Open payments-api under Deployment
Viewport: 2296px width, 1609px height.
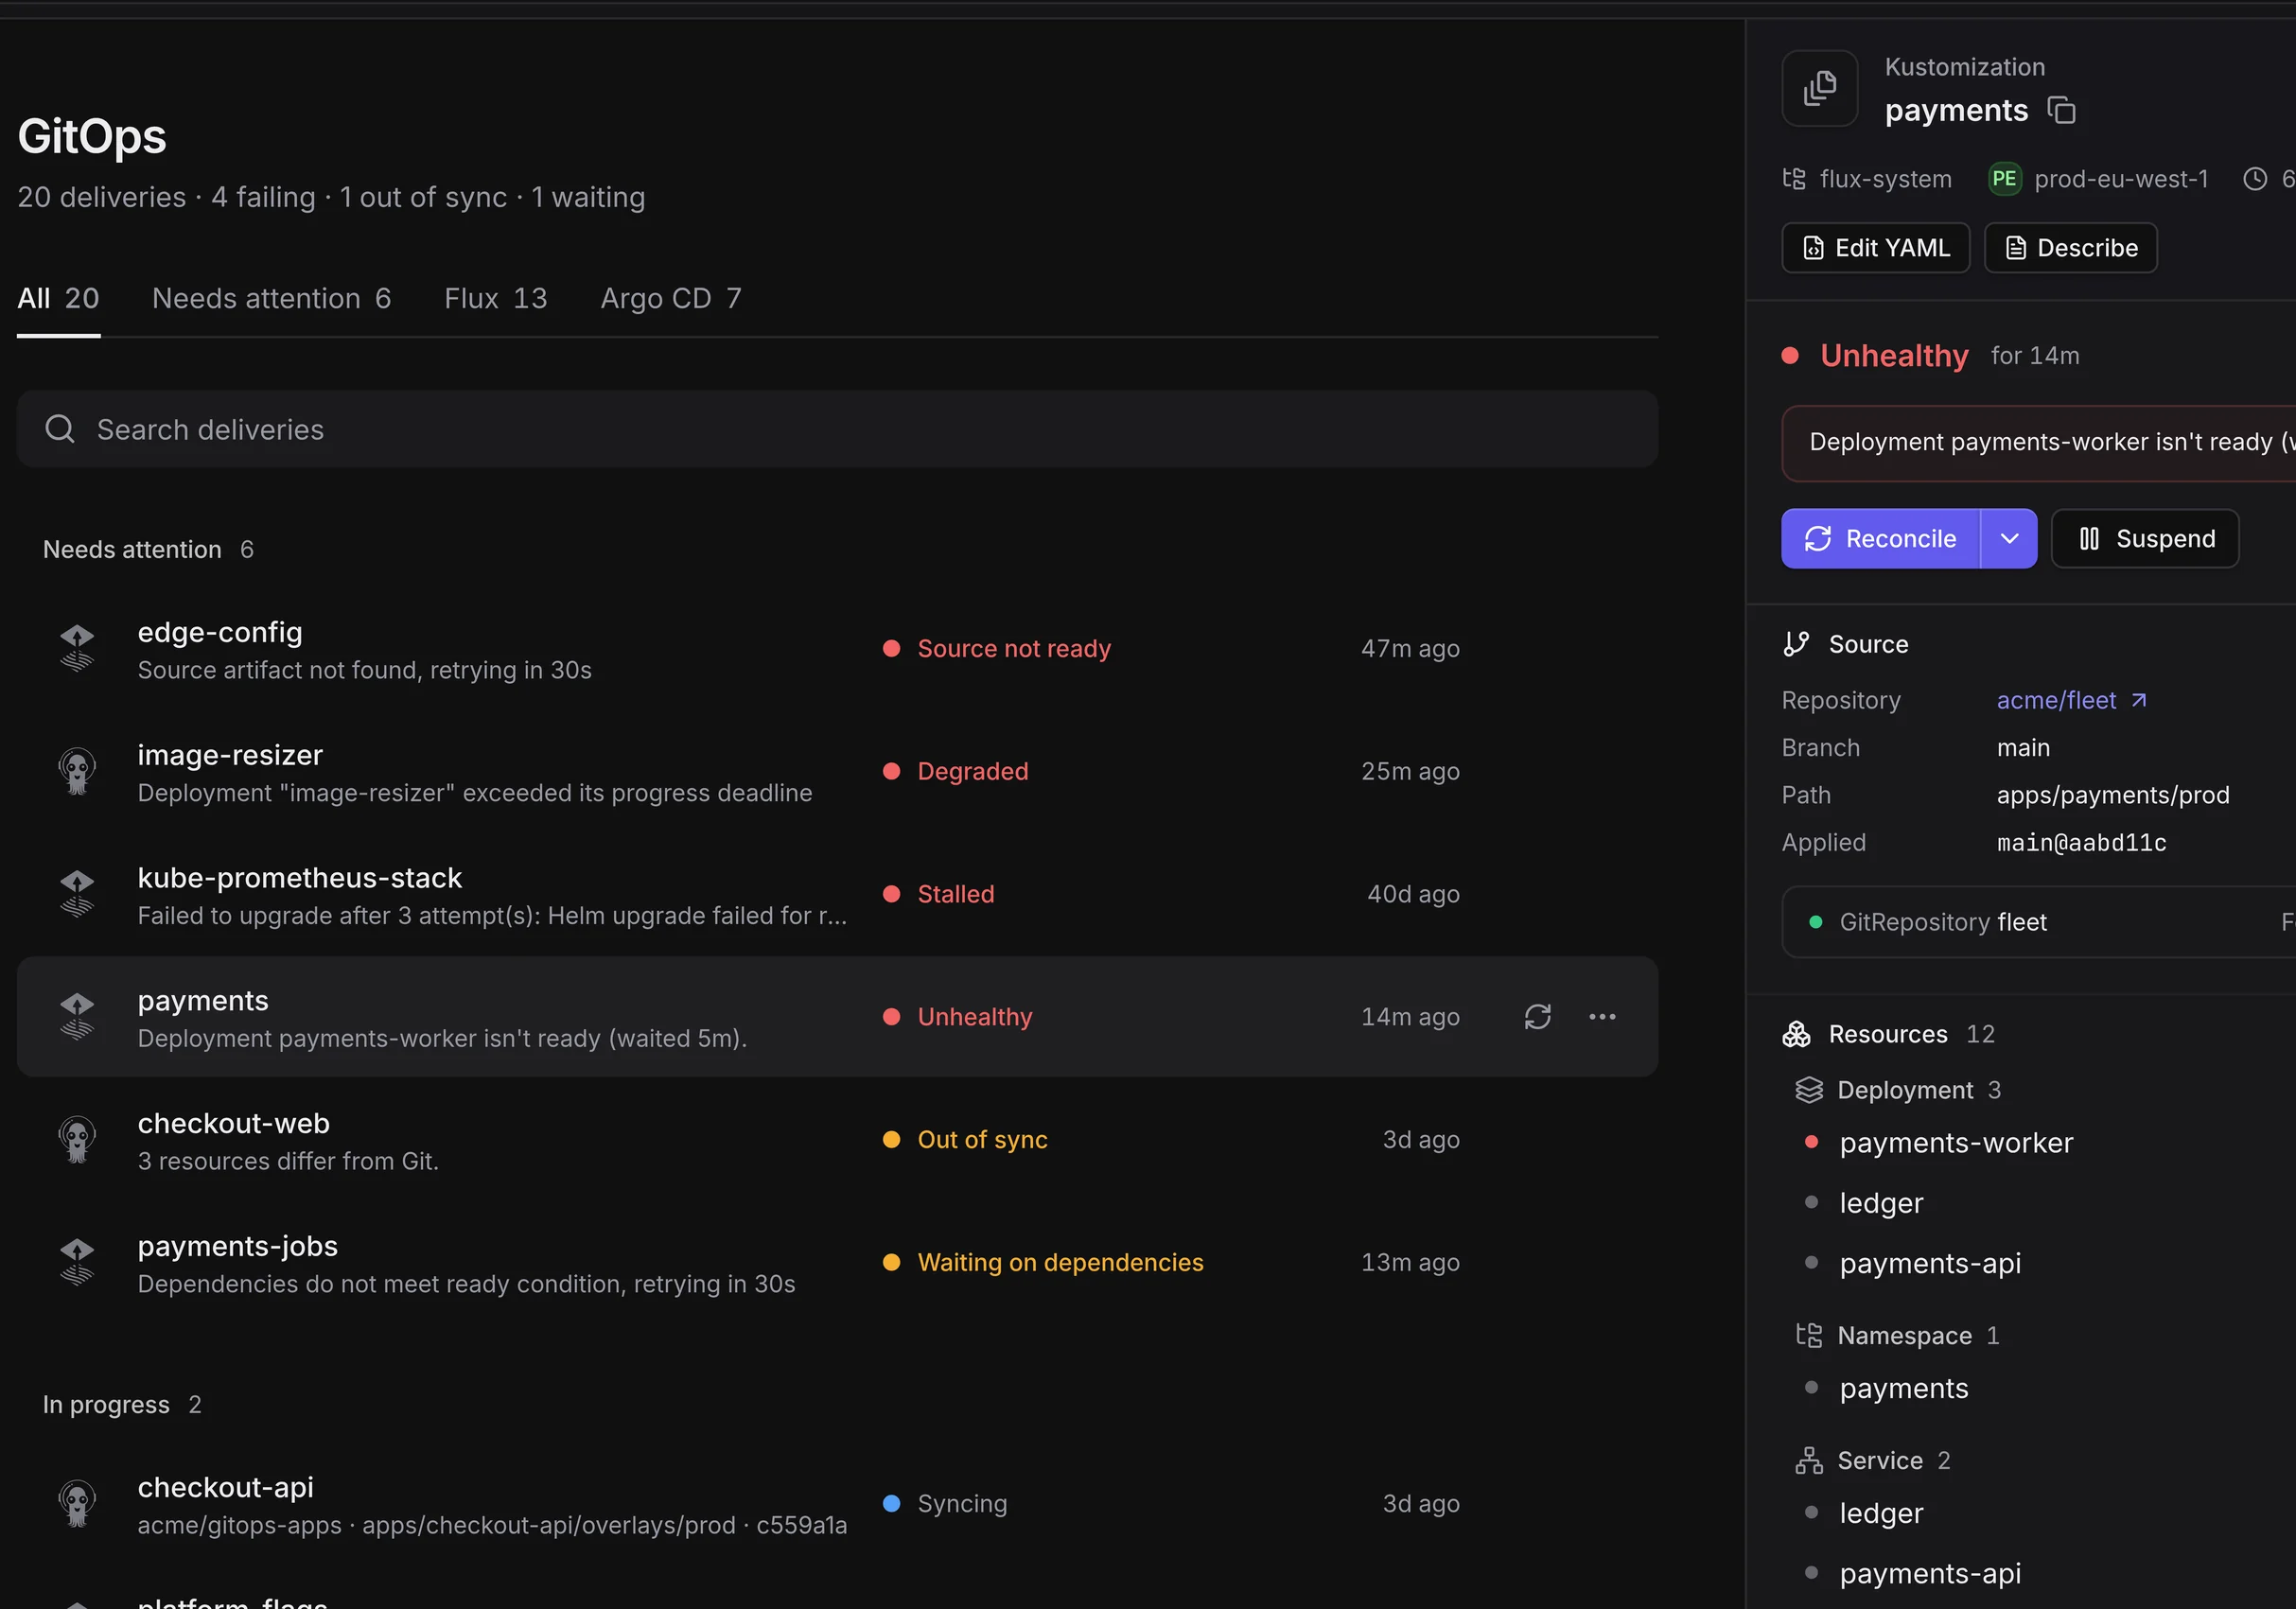point(1930,1263)
